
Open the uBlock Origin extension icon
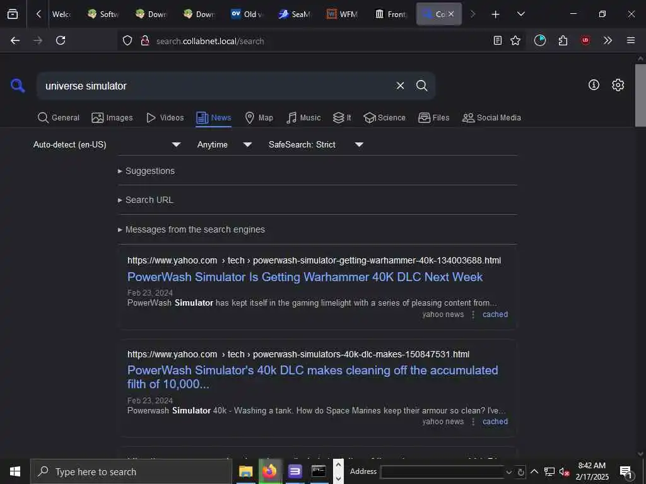click(x=585, y=40)
